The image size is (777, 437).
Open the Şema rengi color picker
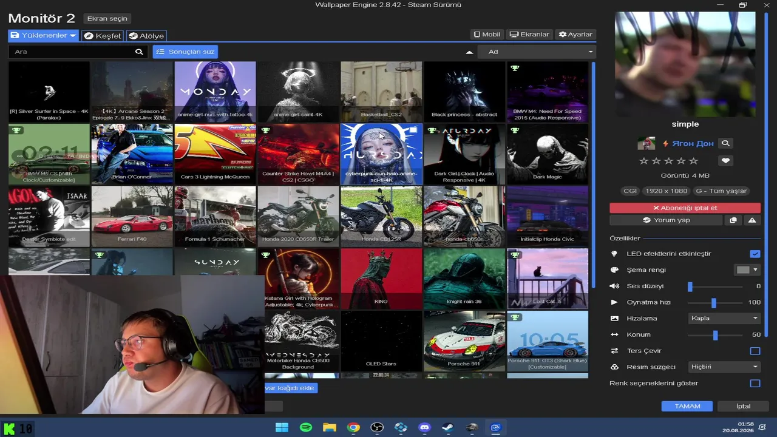[747, 270]
